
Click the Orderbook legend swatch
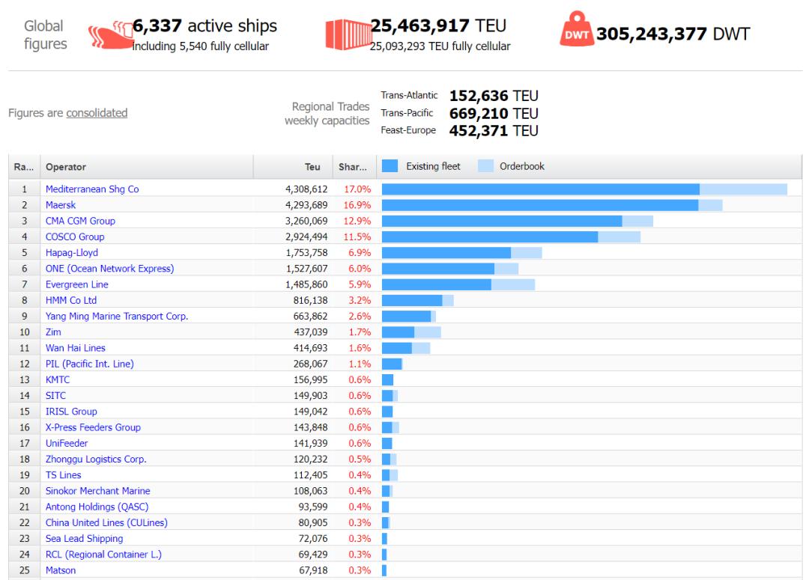[485, 166]
